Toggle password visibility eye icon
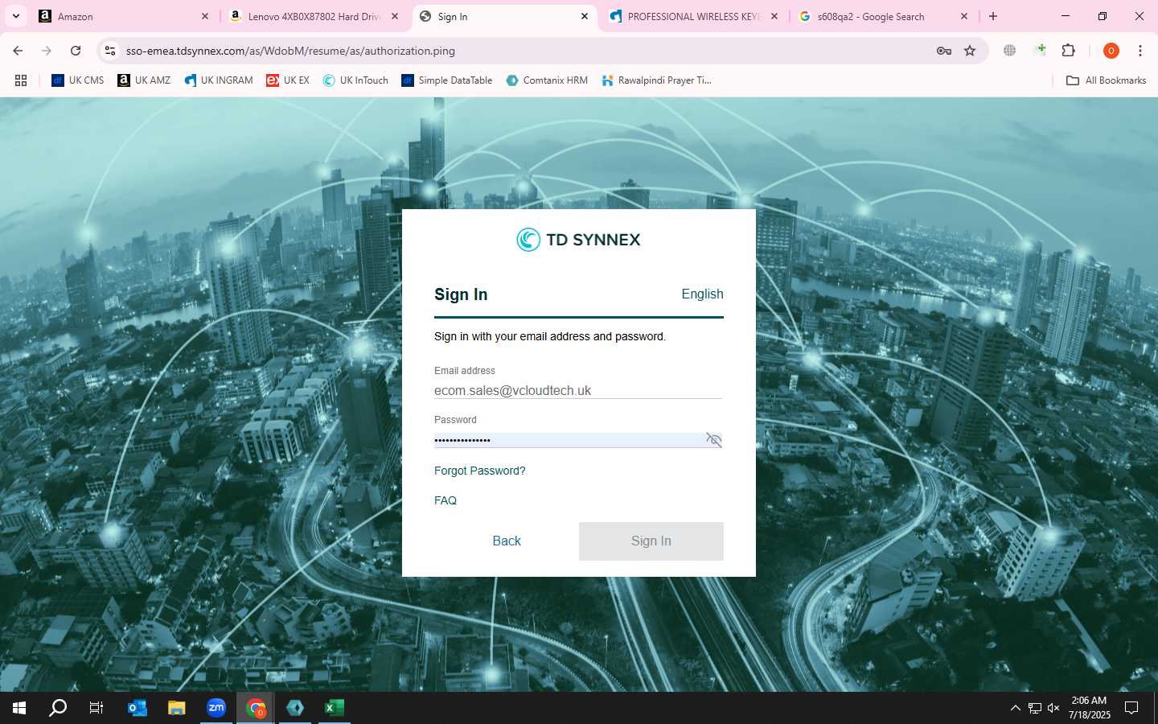The width and height of the screenshot is (1158, 724). click(x=713, y=439)
